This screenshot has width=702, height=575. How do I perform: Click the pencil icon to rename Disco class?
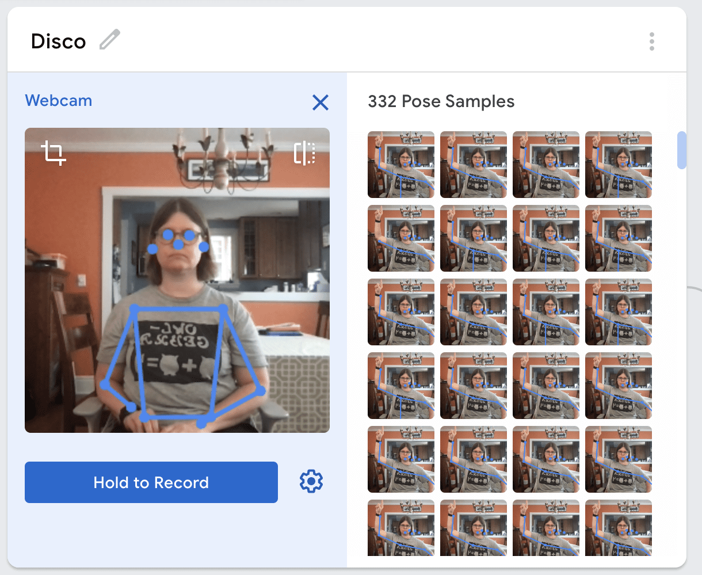coord(109,40)
